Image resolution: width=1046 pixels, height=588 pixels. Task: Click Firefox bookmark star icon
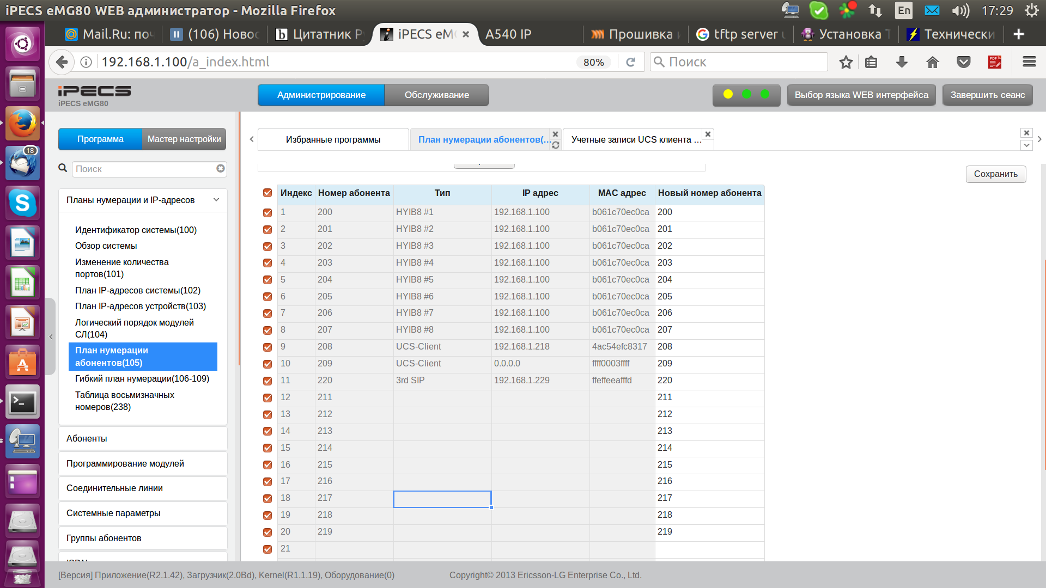point(846,62)
